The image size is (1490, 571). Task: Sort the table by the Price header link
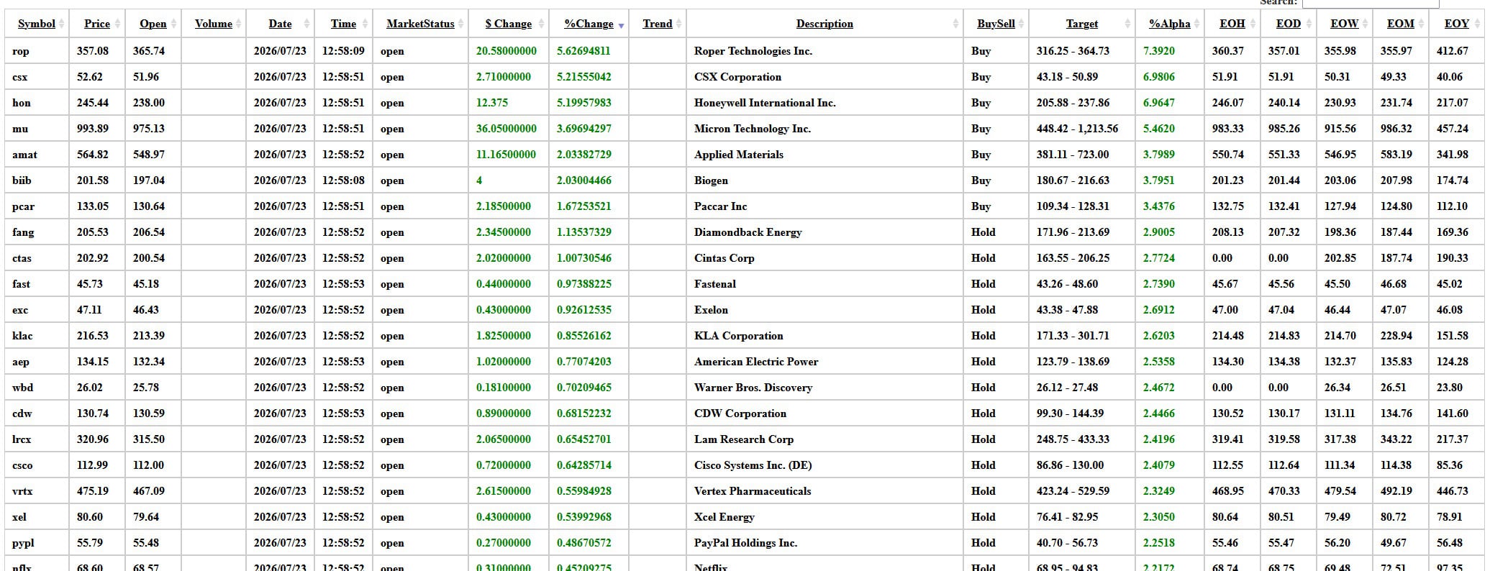tap(97, 24)
